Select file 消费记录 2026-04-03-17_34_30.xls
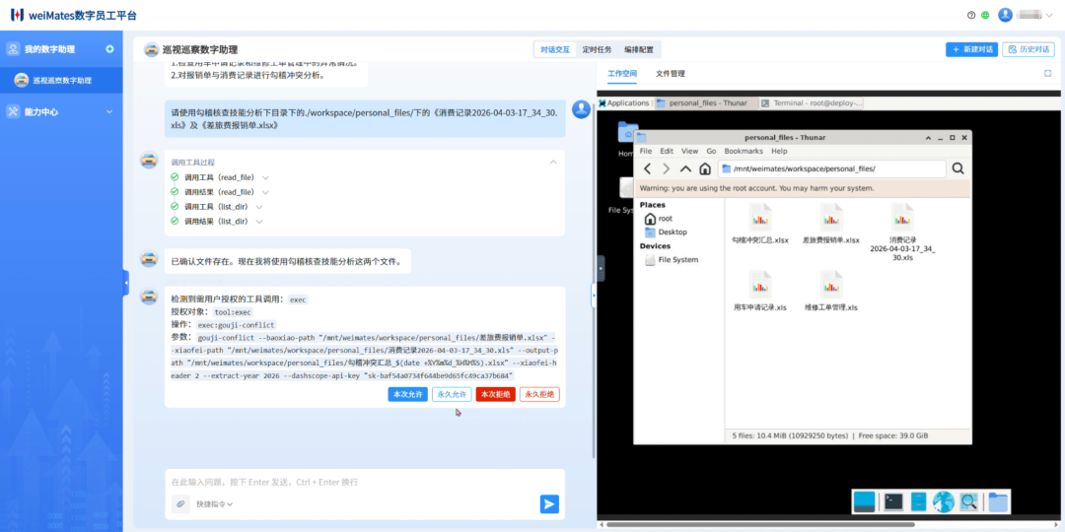The width and height of the screenshot is (1065, 532). 902,233
